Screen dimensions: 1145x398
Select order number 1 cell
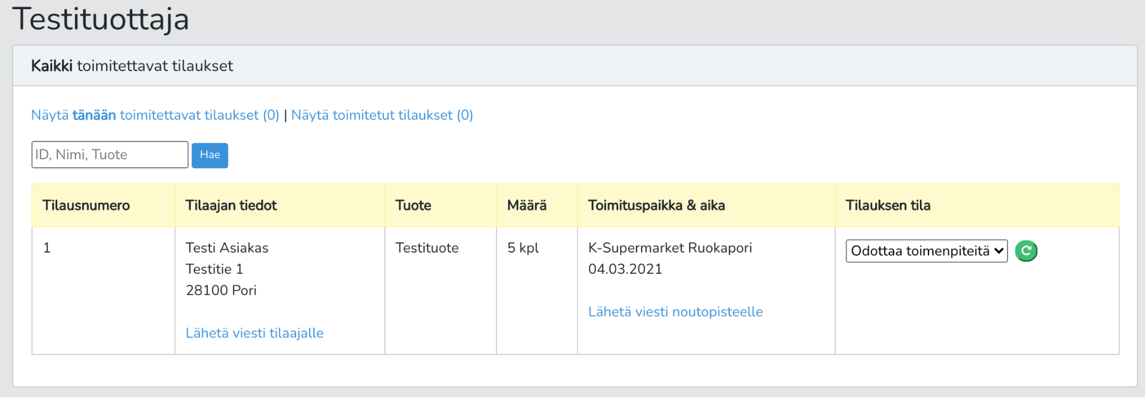pos(47,248)
